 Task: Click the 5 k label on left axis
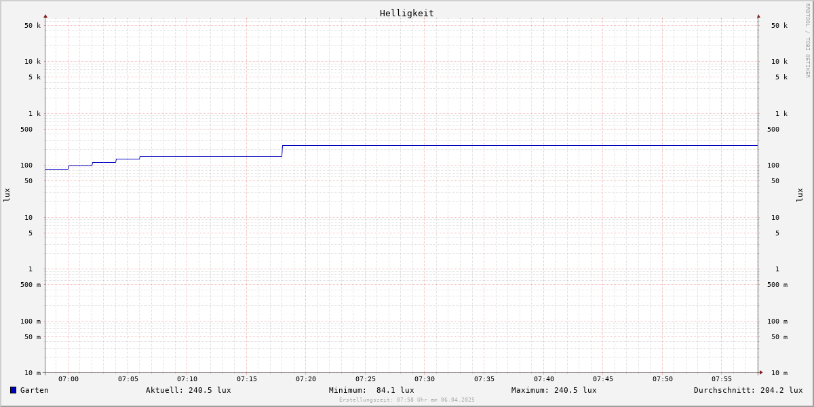click(35, 77)
